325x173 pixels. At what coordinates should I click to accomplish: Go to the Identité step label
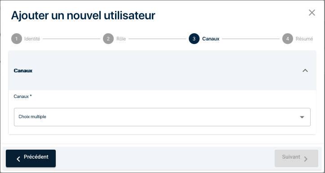pos(32,39)
